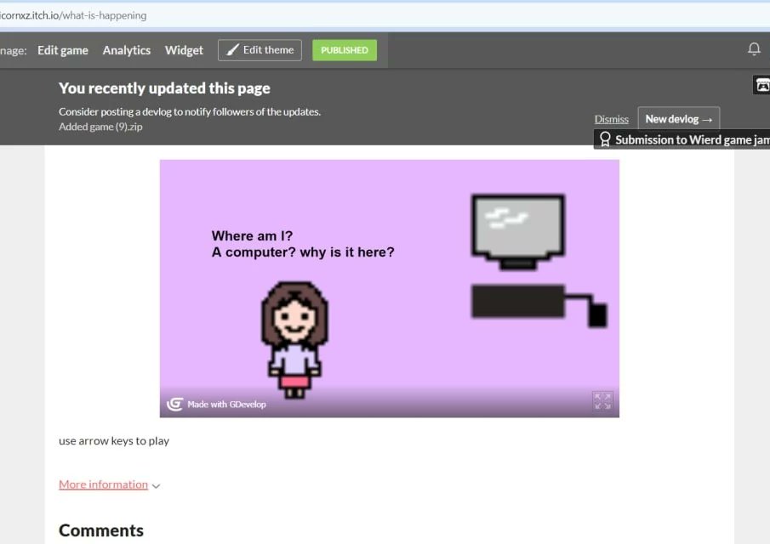Click the Edit theme button
Screen dimensions: 770x544
click(x=260, y=50)
